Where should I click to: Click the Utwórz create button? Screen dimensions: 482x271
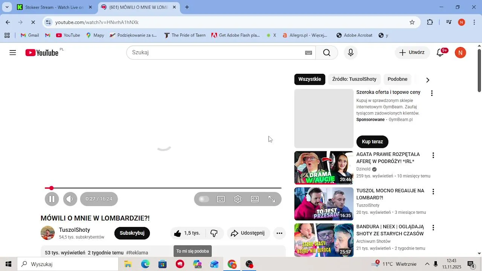[x=412, y=53]
